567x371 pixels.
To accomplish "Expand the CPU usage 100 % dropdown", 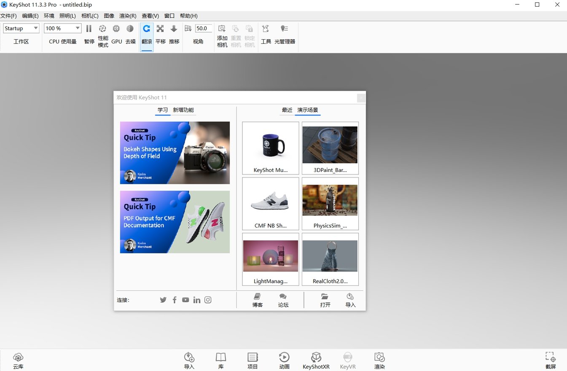I will pyautogui.click(x=62, y=28).
